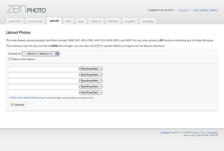Open the zenpage tab
Image resolution: width=224 pixels, height=151 pixels.
[x=148, y=21]
